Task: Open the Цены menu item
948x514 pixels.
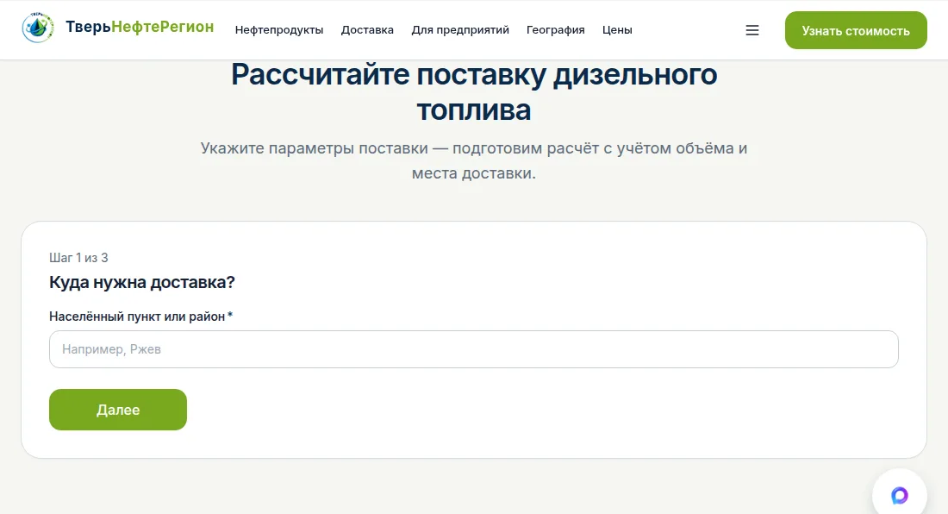Action: pyautogui.click(x=617, y=30)
